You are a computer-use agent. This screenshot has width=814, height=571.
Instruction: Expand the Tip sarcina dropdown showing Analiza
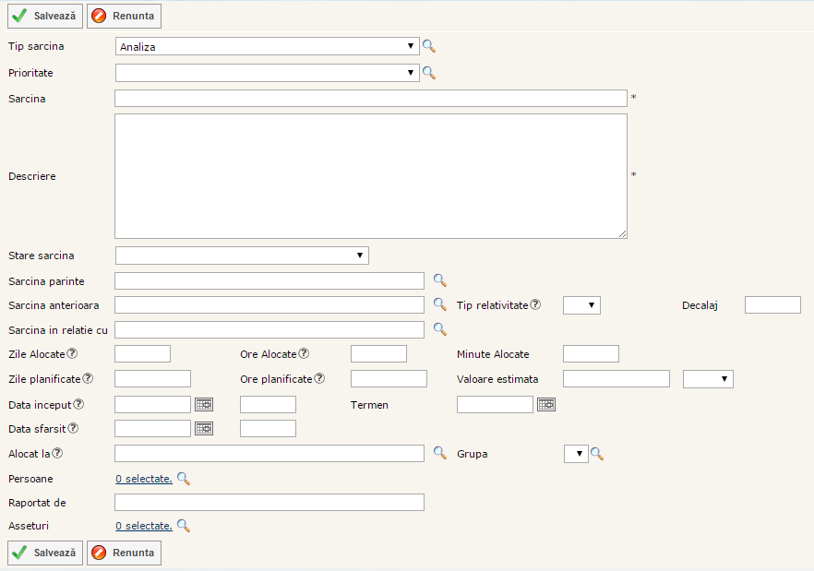click(x=268, y=46)
